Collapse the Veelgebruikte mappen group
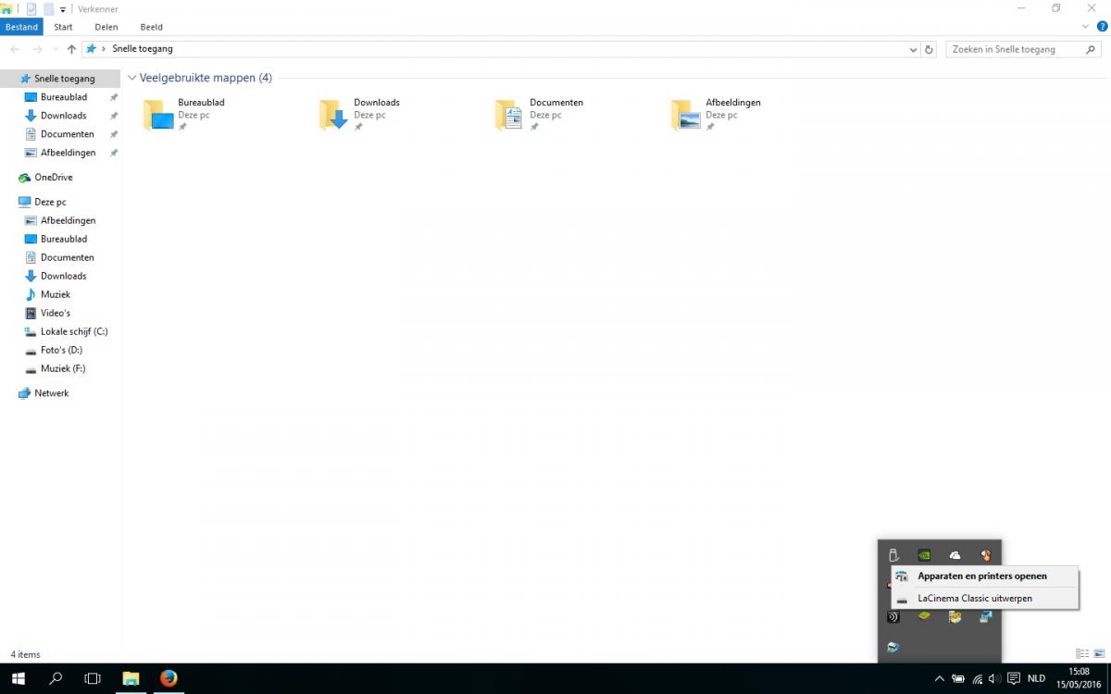 [x=132, y=78]
